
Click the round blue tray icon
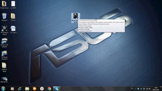click(x=138, y=89)
